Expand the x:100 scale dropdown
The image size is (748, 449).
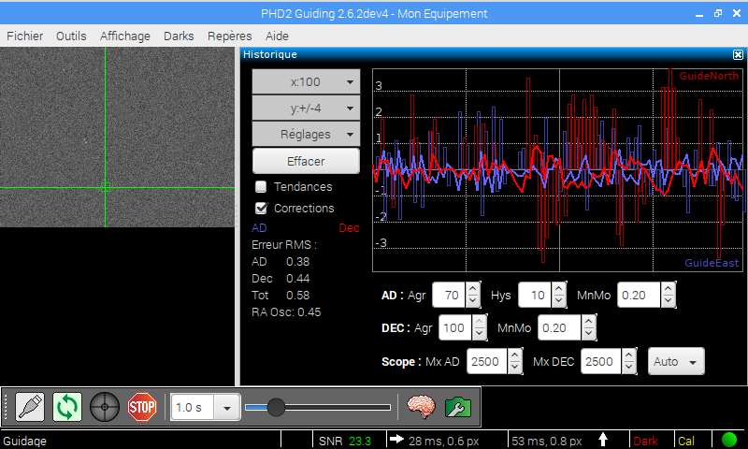point(306,82)
